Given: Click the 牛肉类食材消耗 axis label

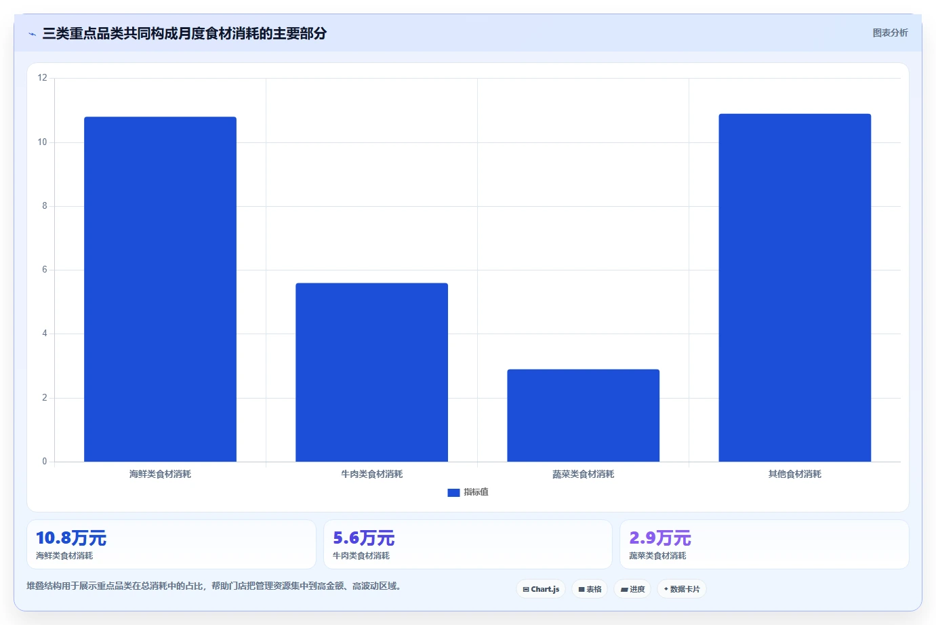Looking at the screenshot, I should point(371,474).
